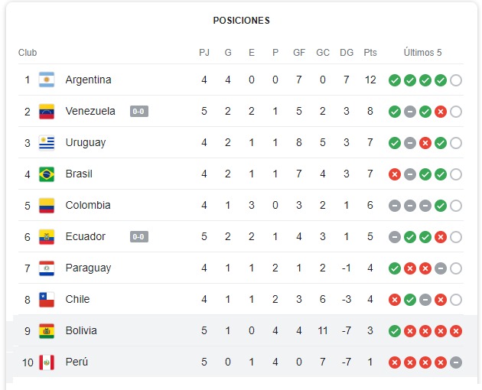Click Colombia's green win result icon
Screen dimensions: 482x390
[441, 206]
